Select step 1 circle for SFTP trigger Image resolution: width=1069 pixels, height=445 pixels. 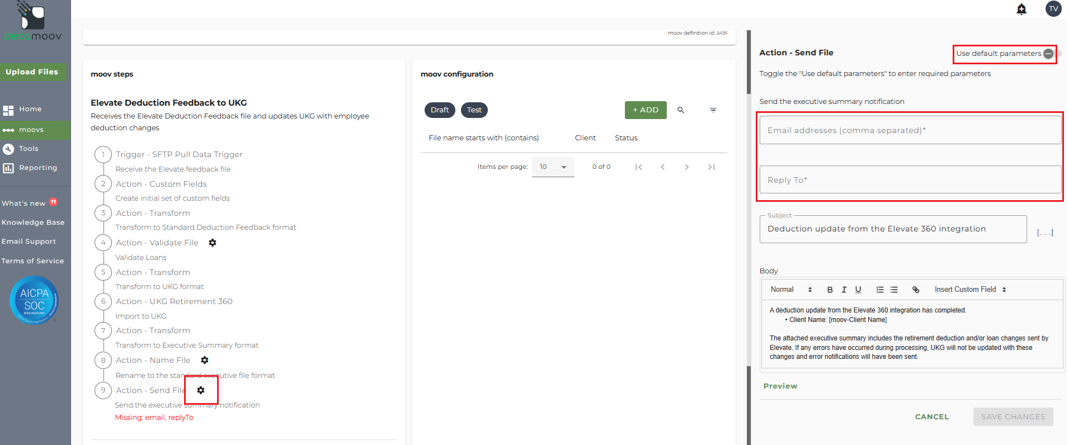pyautogui.click(x=103, y=154)
